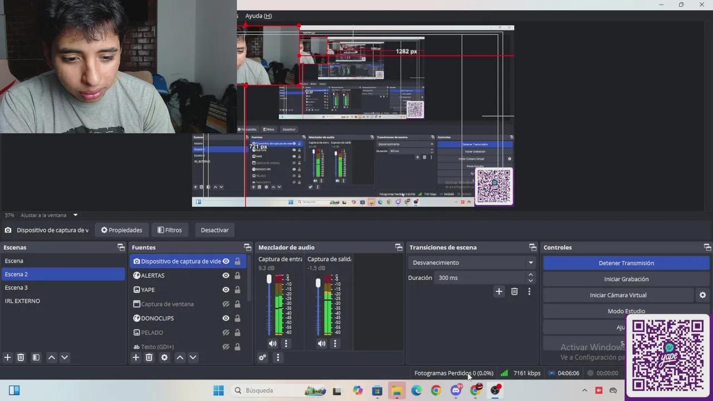Show the Captura de ventana source
713x401 pixels.
(x=226, y=304)
